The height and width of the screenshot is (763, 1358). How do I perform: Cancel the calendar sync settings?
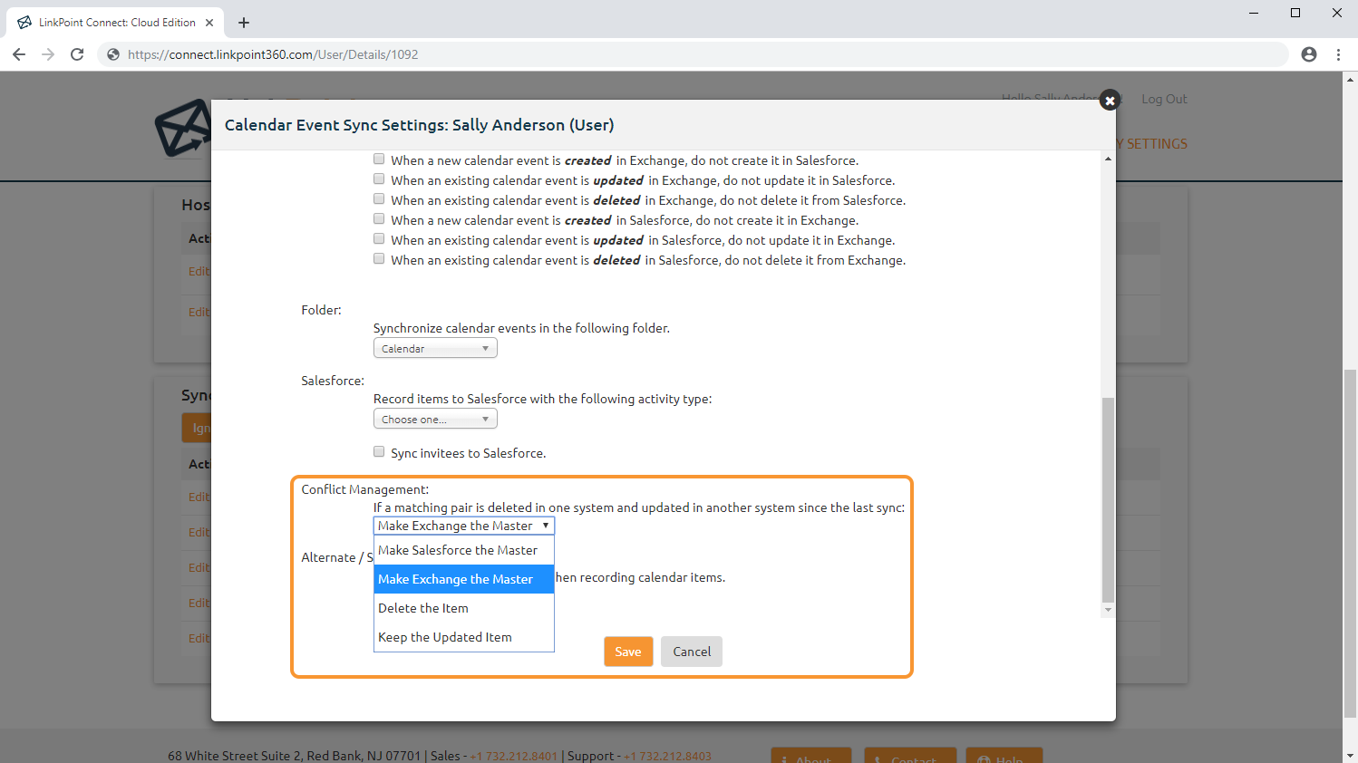point(692,652)
